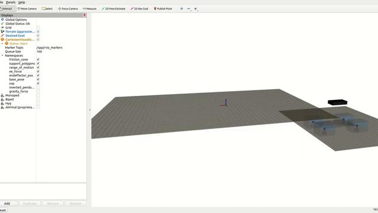This screenshot has width=378, height=213.
Task: Click the Global Options gear icon
Action: (x=2, y=20)
